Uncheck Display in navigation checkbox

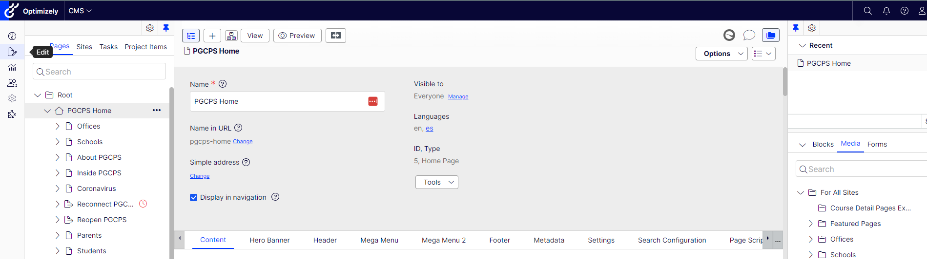[194, 197]
